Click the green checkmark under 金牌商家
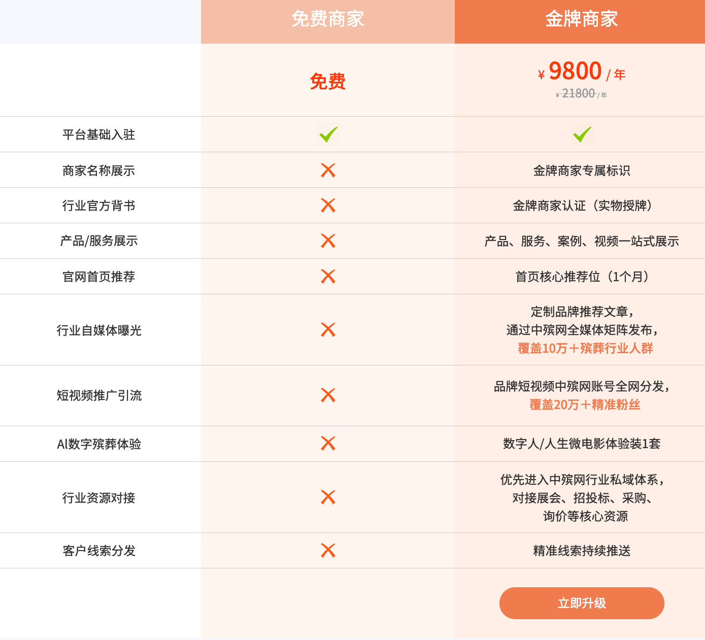The width and height of the screenshot is (705, 640). point(582,134)
